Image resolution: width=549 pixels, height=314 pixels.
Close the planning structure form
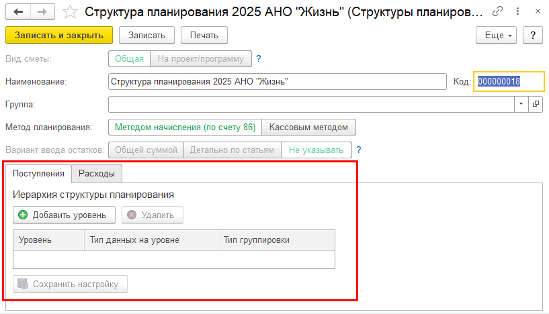point(536,11)
